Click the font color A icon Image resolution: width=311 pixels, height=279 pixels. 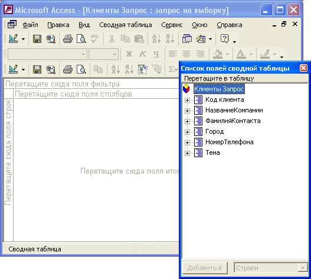[x=241, y=54]
